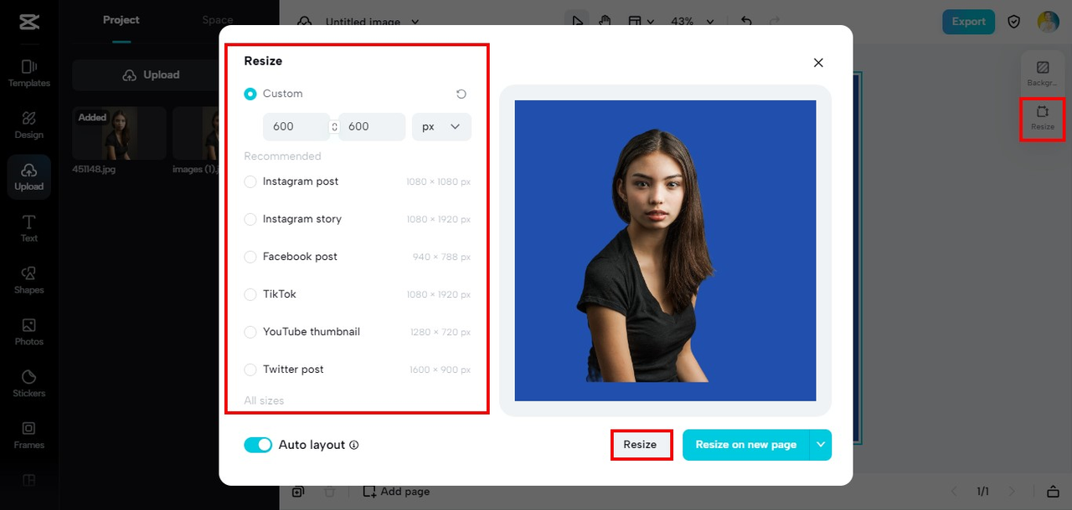The height and width of the screenshot is (510, 1072).
Task: Select the Custom size radio button
Action: [250, 94]
